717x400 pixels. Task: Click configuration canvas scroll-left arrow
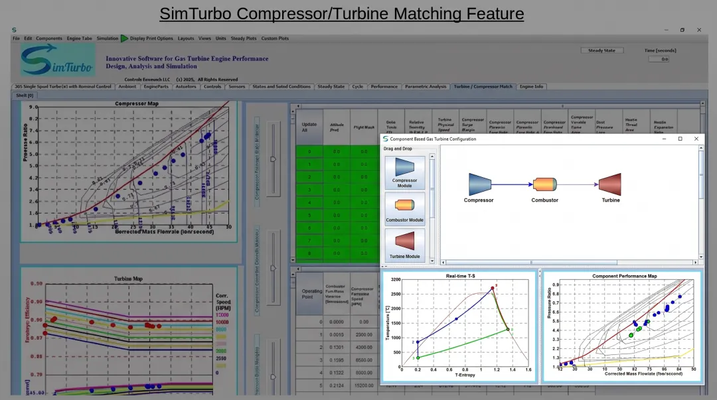443,263
